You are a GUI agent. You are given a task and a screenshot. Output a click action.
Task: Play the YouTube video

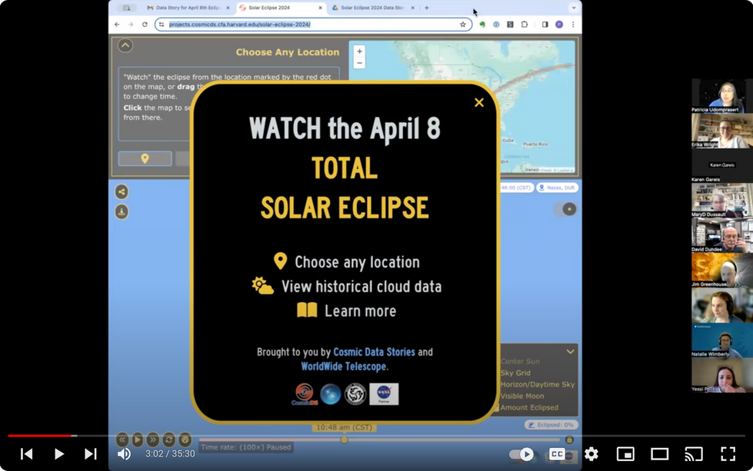pos(58,454)
